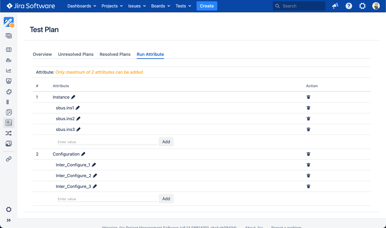Go to the Overview tab

(x=42, y=54)
